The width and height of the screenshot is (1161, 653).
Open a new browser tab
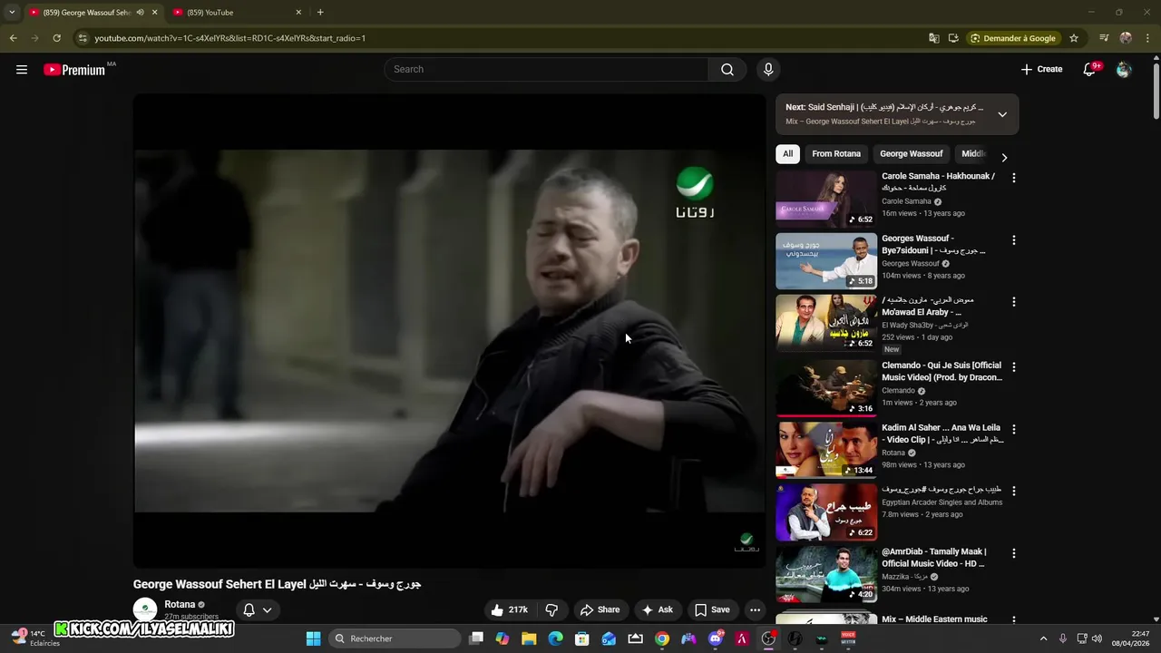coord(320,13)
